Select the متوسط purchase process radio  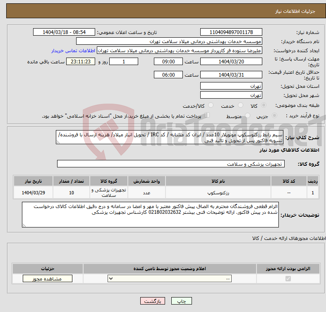pos(247,116)
